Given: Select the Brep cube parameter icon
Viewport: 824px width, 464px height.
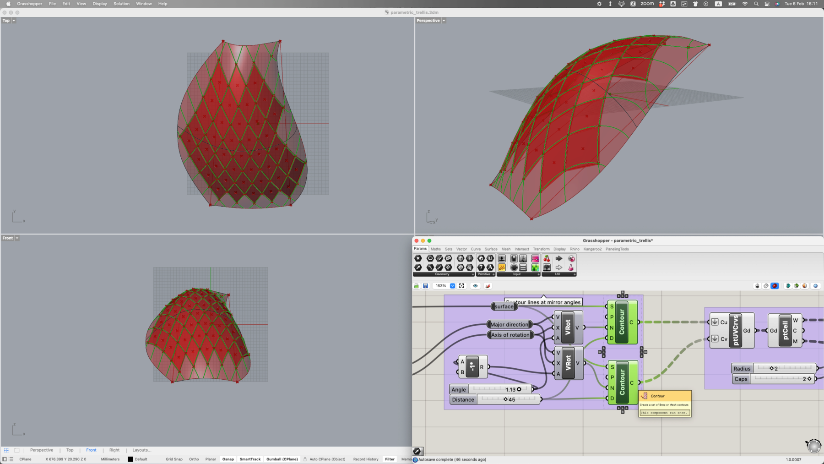Looking at the screenshot, I should [x=461, y=258].
